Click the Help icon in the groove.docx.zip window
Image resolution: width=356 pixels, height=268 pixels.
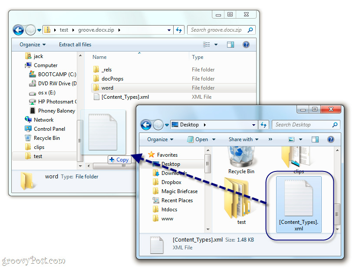[x=246, y=44]
